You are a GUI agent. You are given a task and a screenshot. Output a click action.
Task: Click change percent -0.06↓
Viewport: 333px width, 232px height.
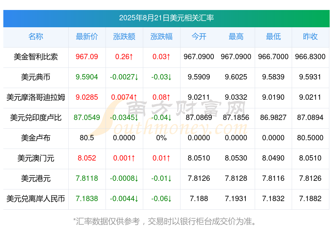pos(162,199)
